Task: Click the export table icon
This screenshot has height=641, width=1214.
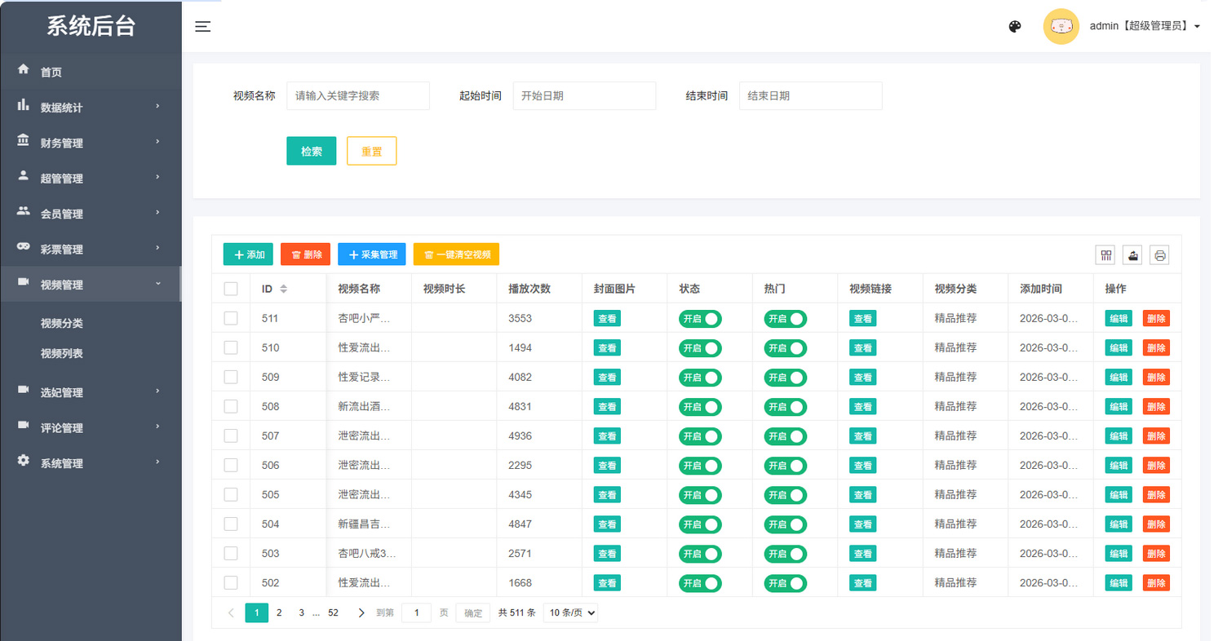Action: point(1132,255)
